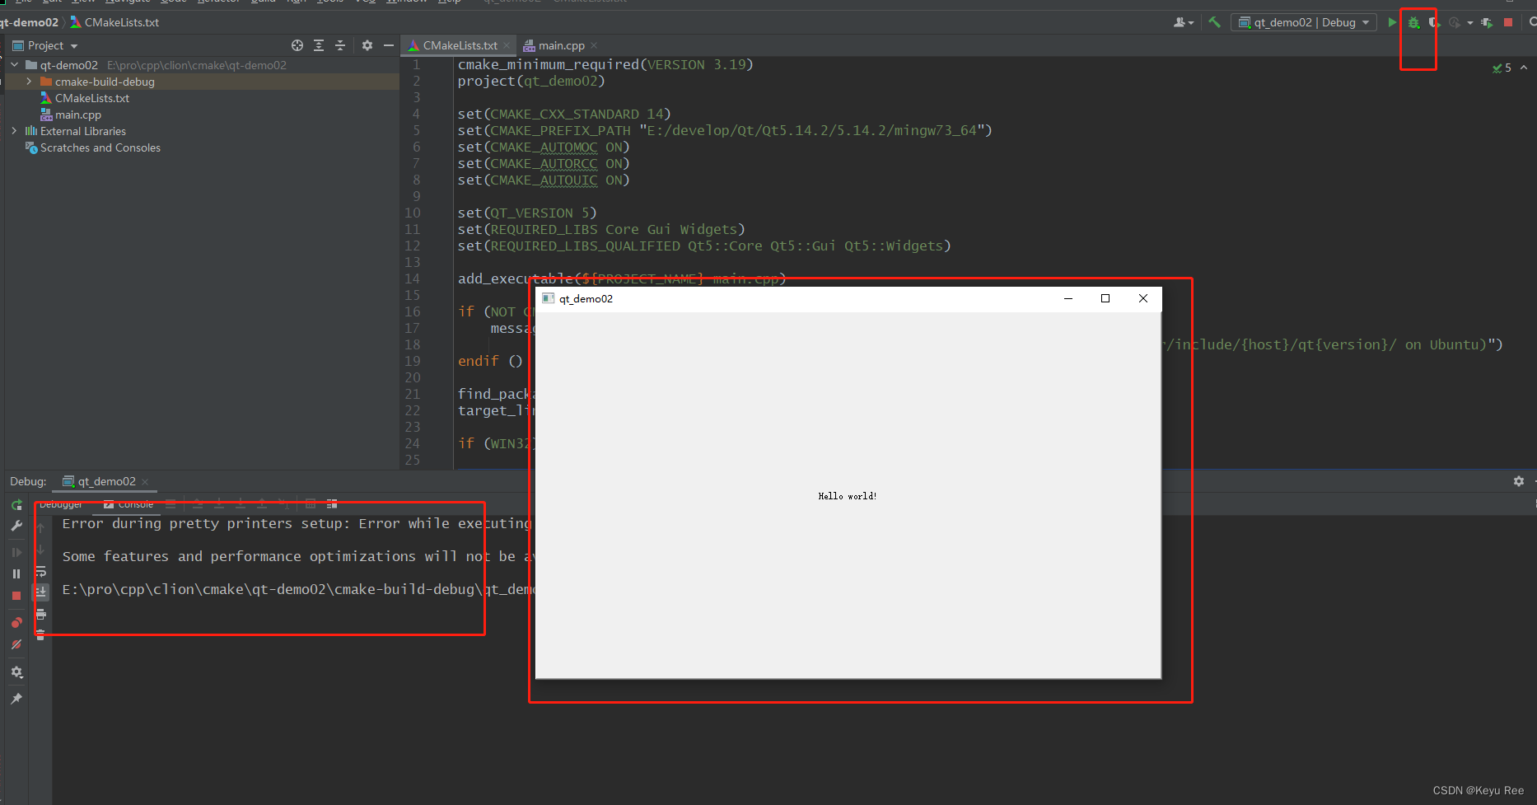The height and width of the screenshot is (805, 1537).
Task: Select Scratches and Consoles in the tree
Action: point(100,147)
